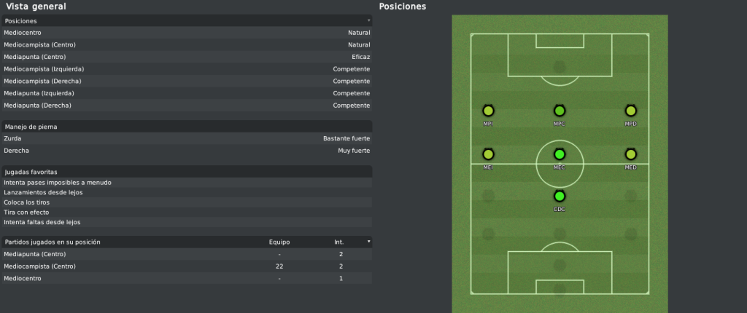Select the MPC position marker on pitch
The image size is (747, 313).
click(560, 111)
